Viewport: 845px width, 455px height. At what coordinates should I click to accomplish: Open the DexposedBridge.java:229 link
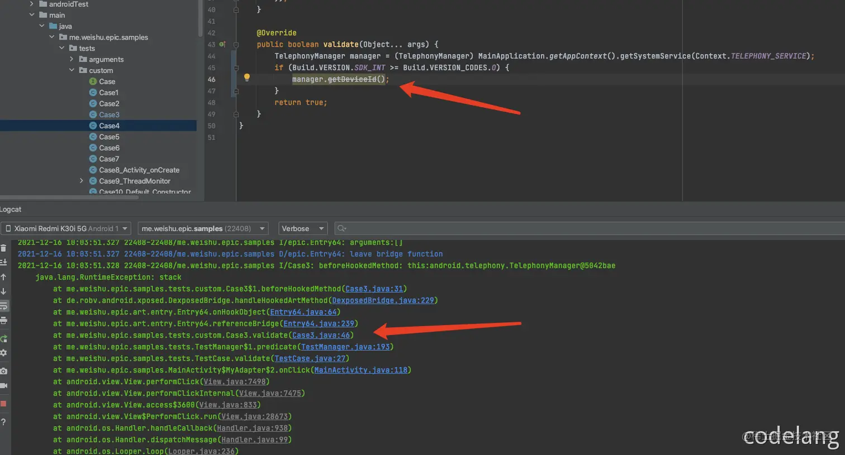pos(383,300)
